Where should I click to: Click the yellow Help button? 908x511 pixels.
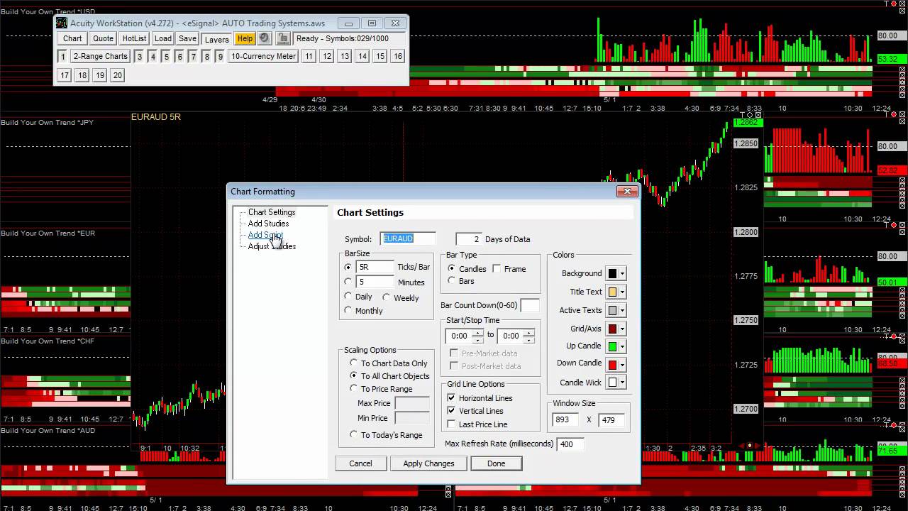tap(245, 39)
